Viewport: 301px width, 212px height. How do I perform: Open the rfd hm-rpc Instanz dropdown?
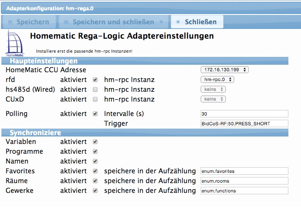pyautogui.click(x=217, y=80)
